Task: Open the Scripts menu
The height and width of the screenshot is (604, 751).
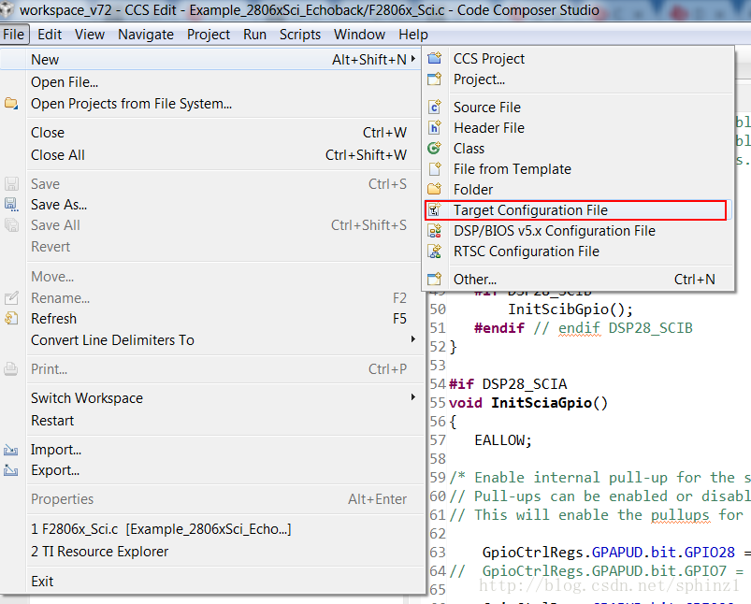Action: point(300,35)
